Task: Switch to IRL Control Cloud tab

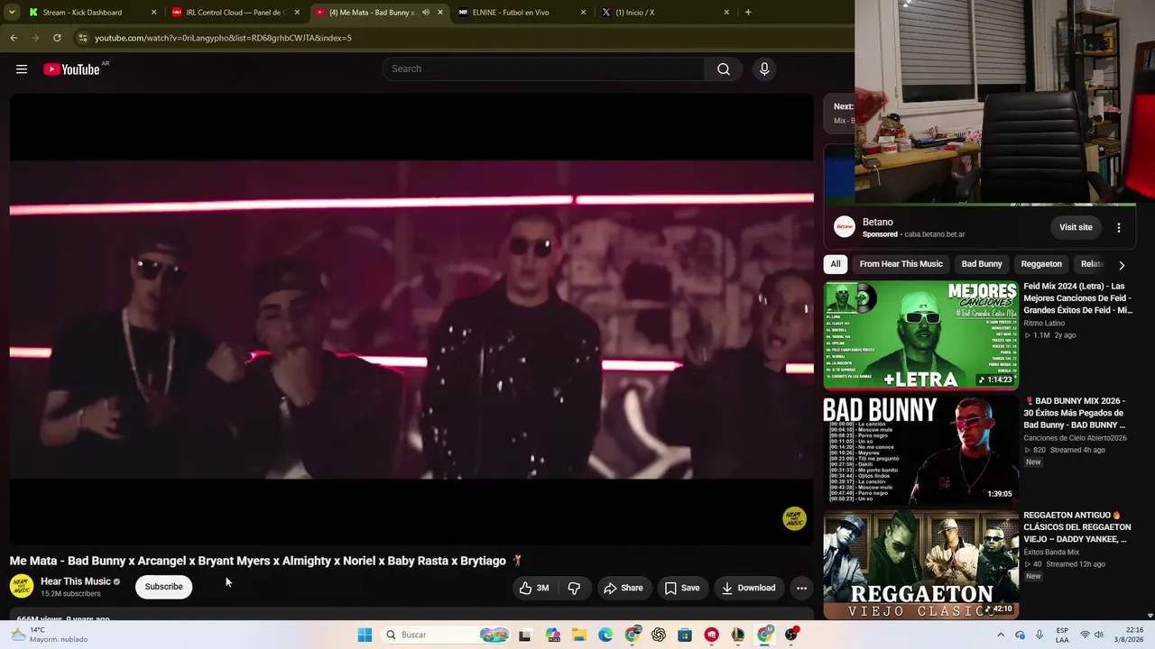Action: (x=235, y=13)
